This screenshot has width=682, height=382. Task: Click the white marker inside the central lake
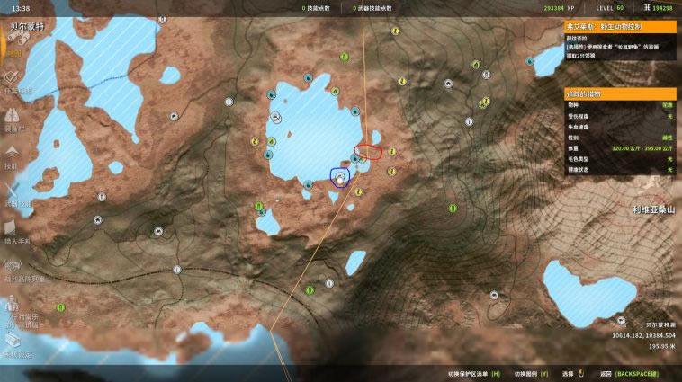coord(275,118)
